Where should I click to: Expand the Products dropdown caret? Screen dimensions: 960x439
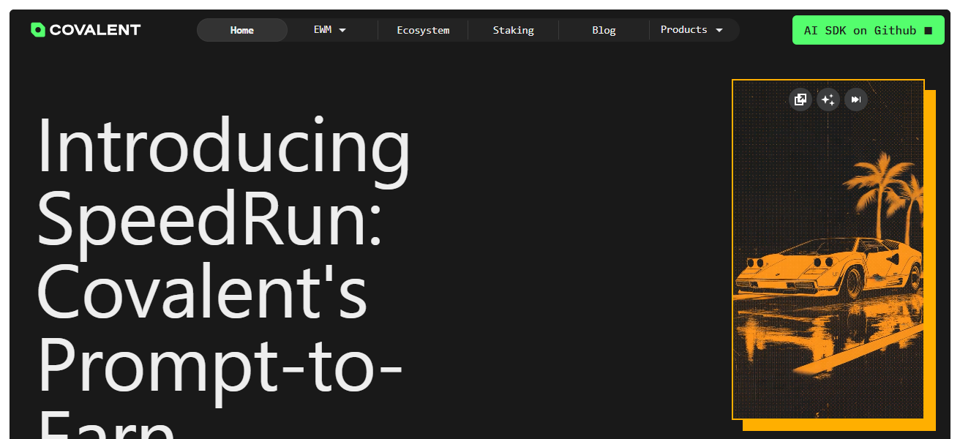point(719,30)
